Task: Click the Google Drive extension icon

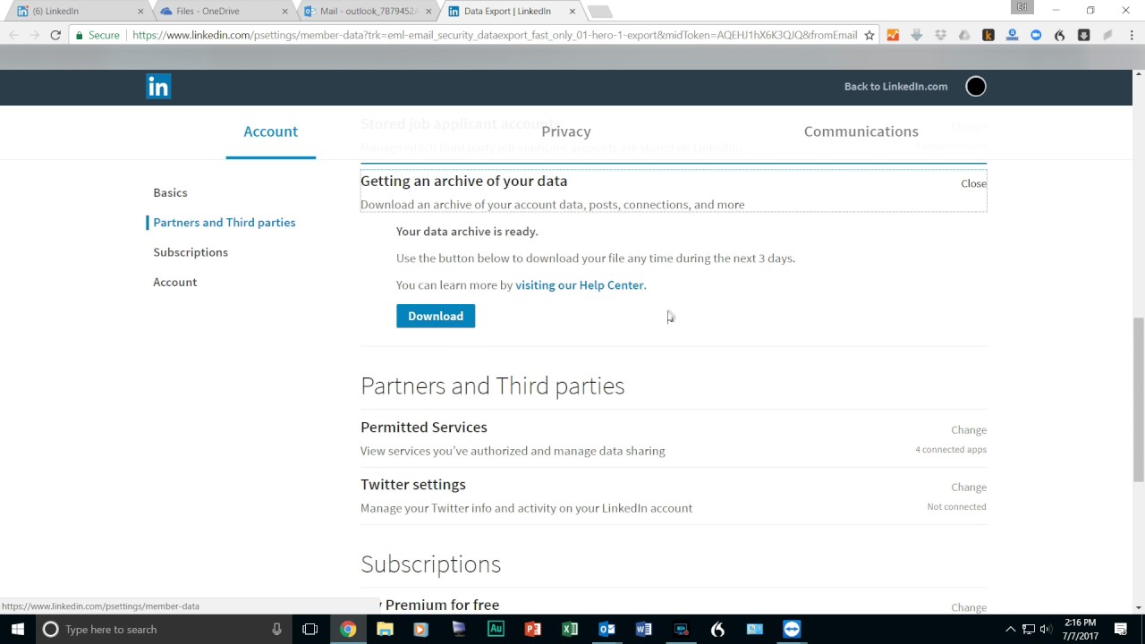Action: pos(964,35)
